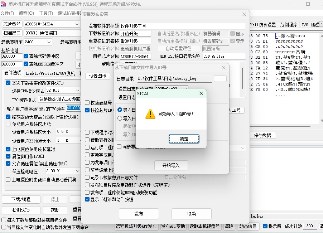Click the IRC频率 input showing 40.000

click(73, 108)
